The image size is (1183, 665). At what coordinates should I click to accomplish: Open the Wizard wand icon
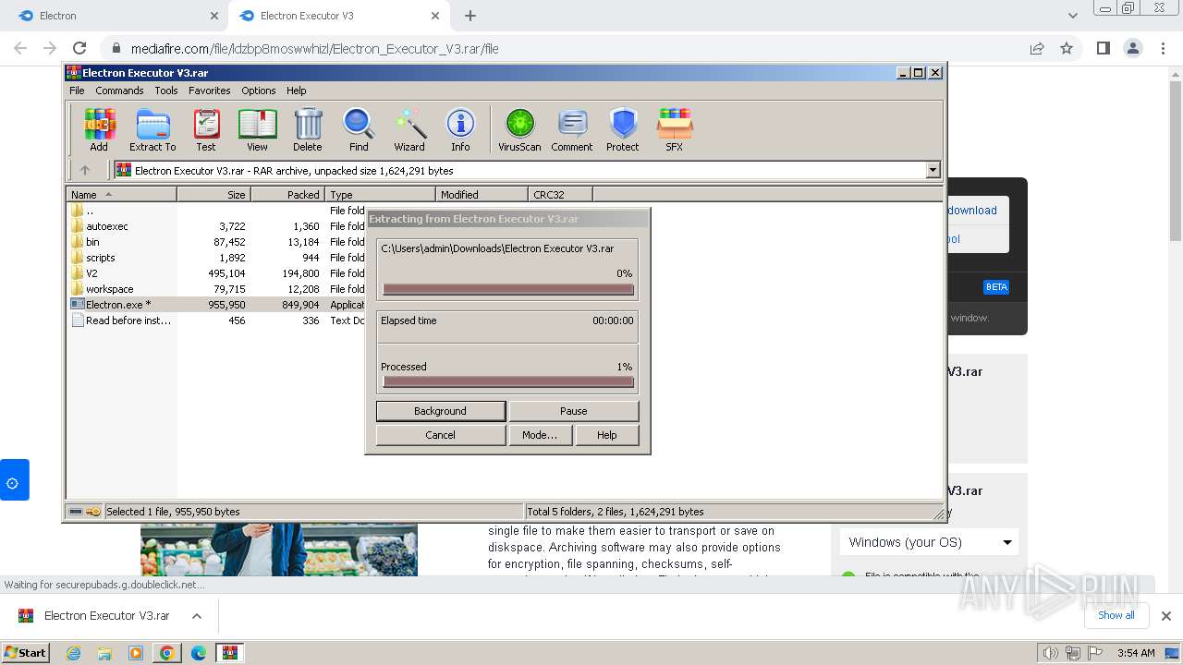tap(409, 129)
